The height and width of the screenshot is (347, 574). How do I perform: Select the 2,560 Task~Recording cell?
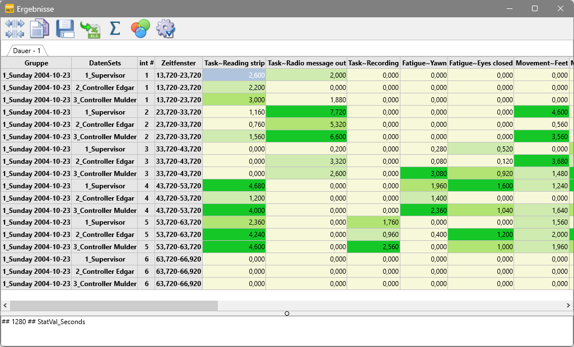tap(374, 247)
